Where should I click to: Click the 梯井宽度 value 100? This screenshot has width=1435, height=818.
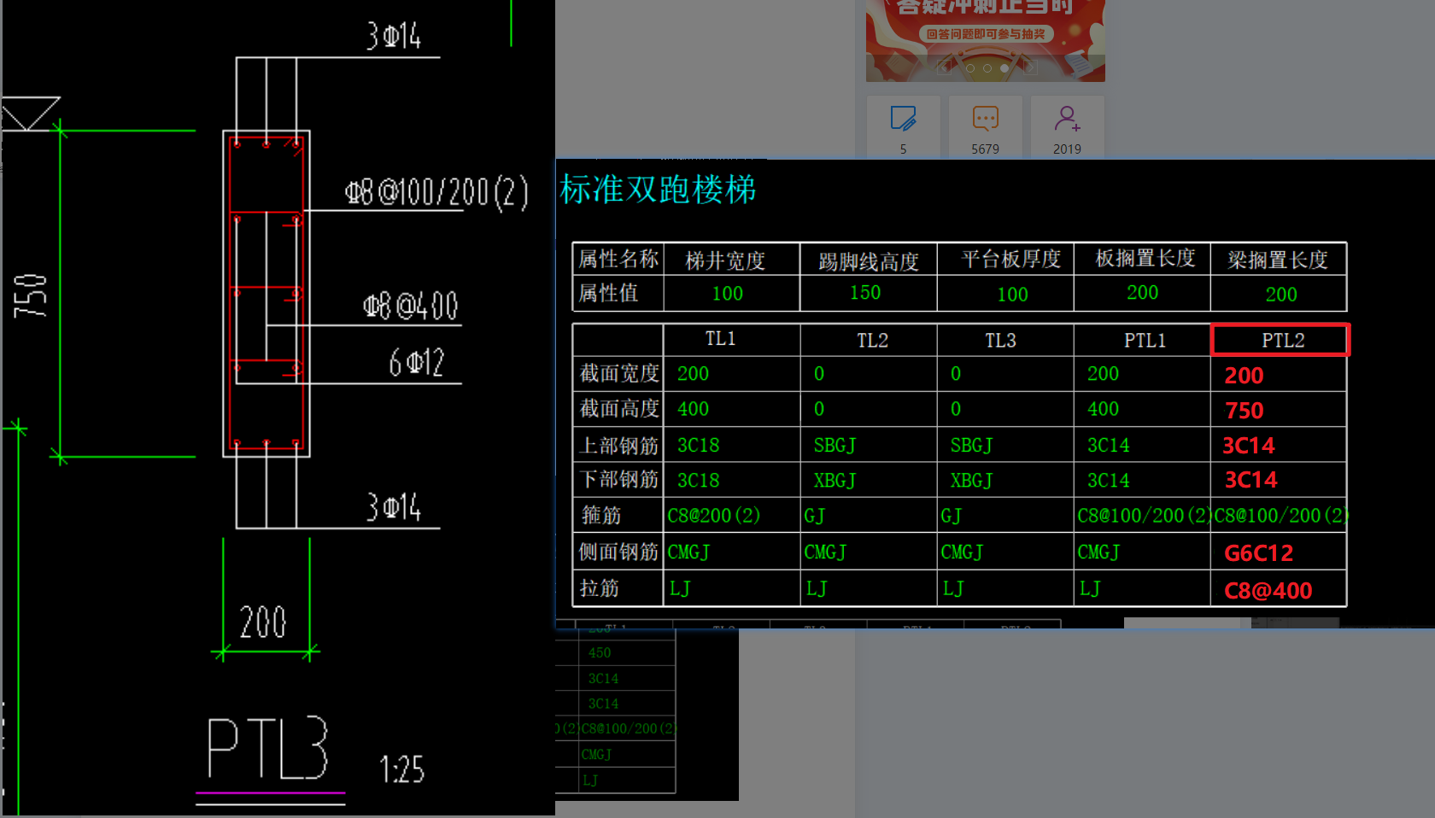[x=727, y=294]
